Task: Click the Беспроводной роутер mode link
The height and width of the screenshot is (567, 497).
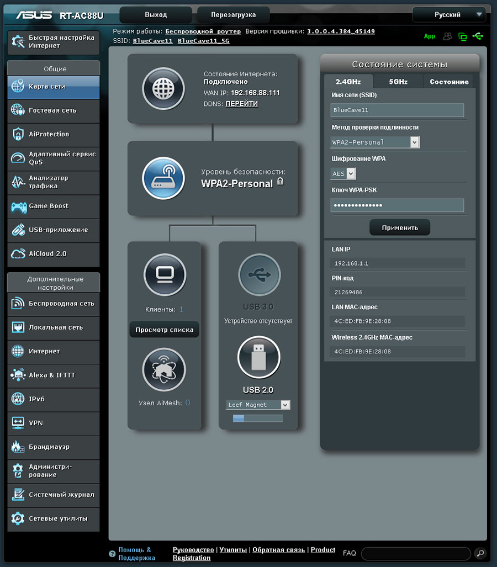Action: pyautogui.click(x=203, y=31)
